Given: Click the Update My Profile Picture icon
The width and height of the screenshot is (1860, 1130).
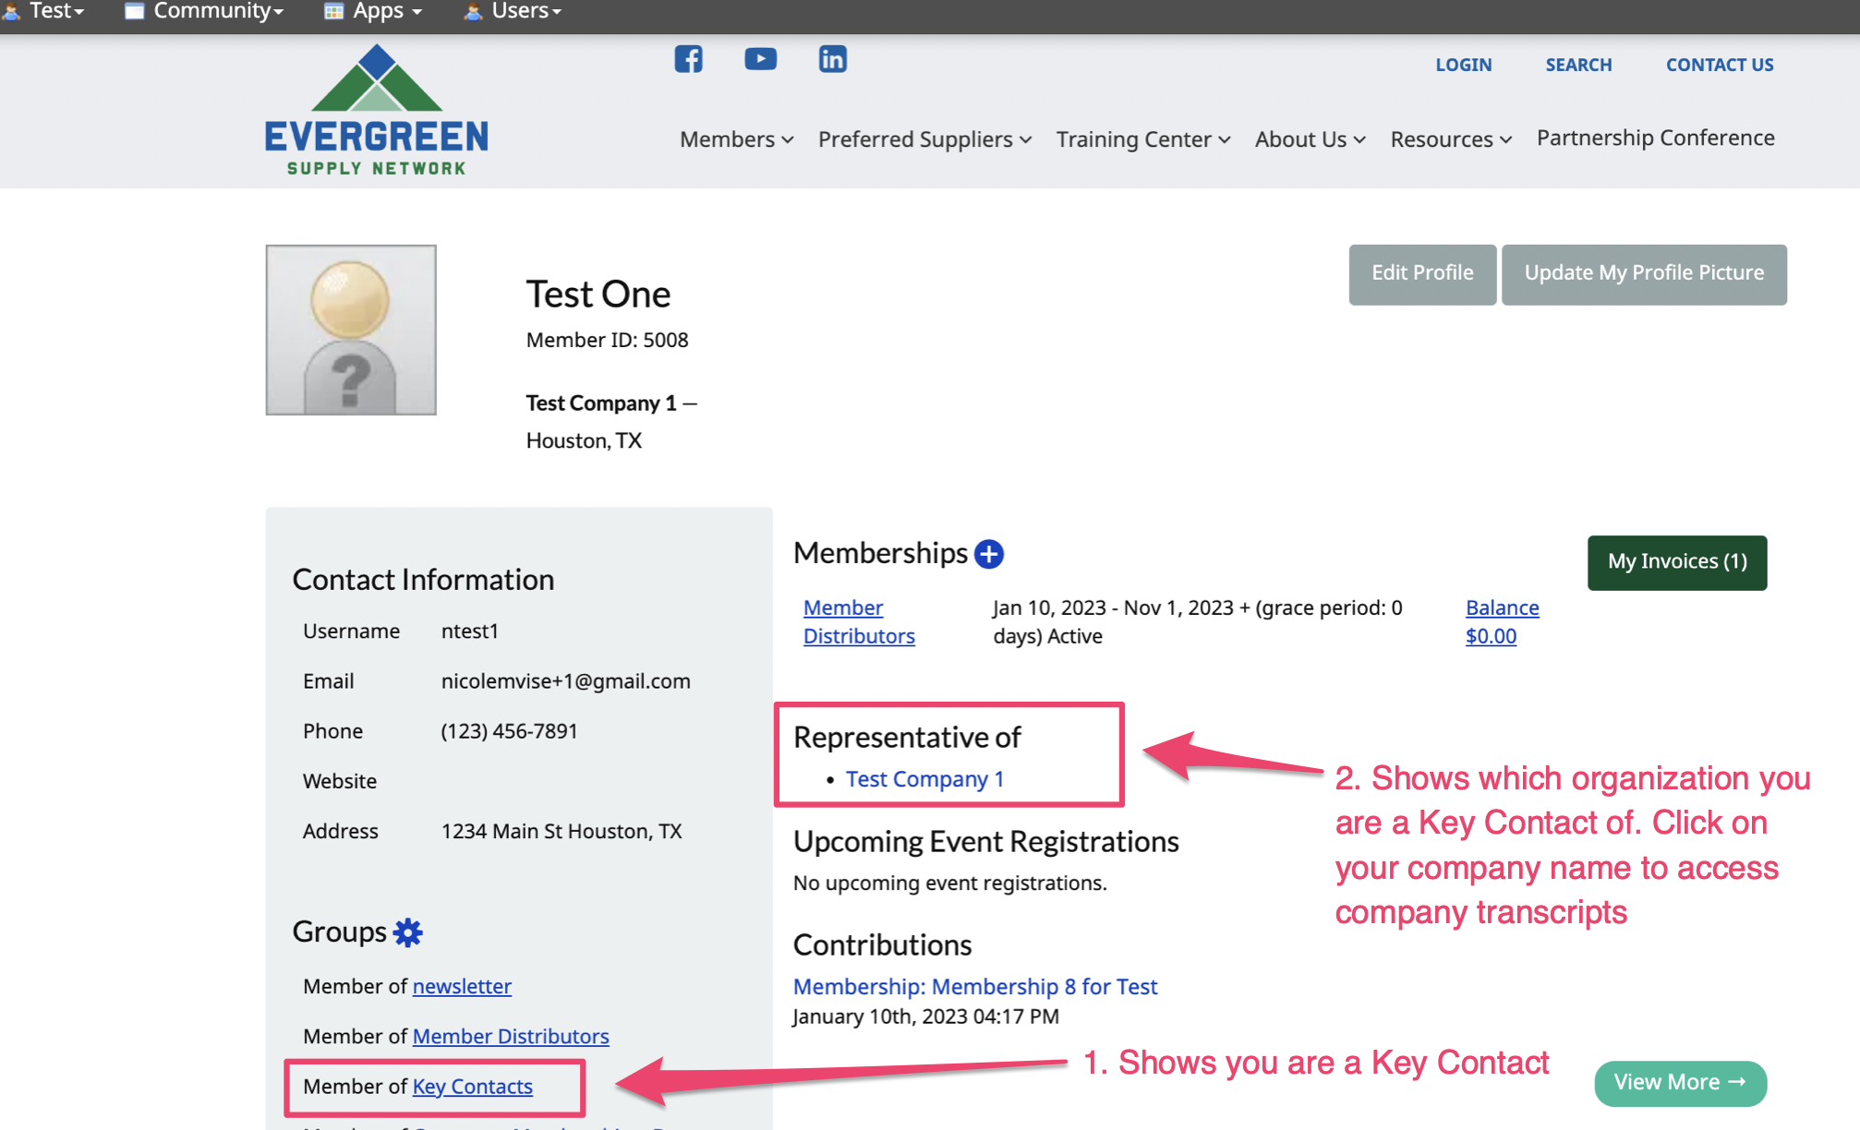Looking at the screenshot, I should (x=1645, y=273).
